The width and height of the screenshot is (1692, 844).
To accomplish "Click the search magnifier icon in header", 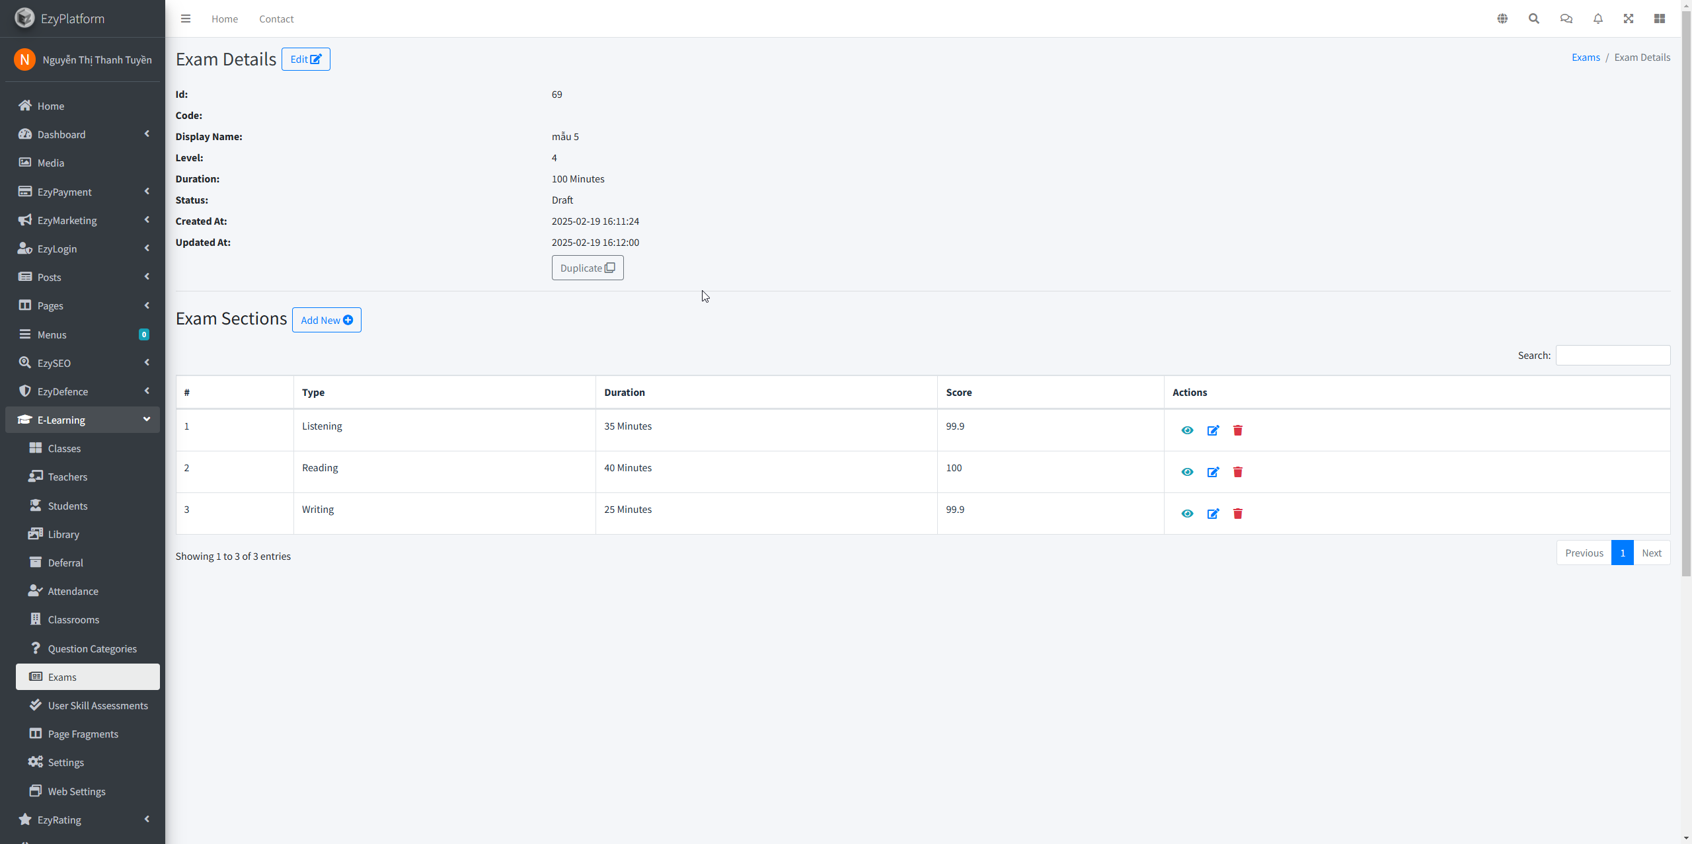I will (1534, 19).
